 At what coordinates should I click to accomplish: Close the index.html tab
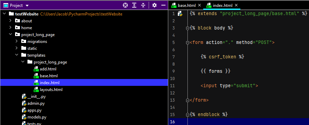[x=236, y=5]
